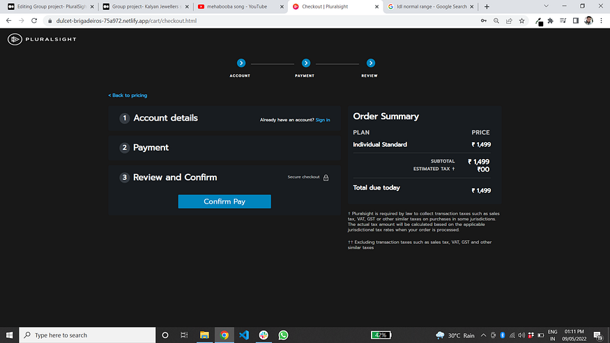Open the Chrome profile avatar
Image resolution: width=610 pixels, height=343 pixels.
[x=588, y=21]
